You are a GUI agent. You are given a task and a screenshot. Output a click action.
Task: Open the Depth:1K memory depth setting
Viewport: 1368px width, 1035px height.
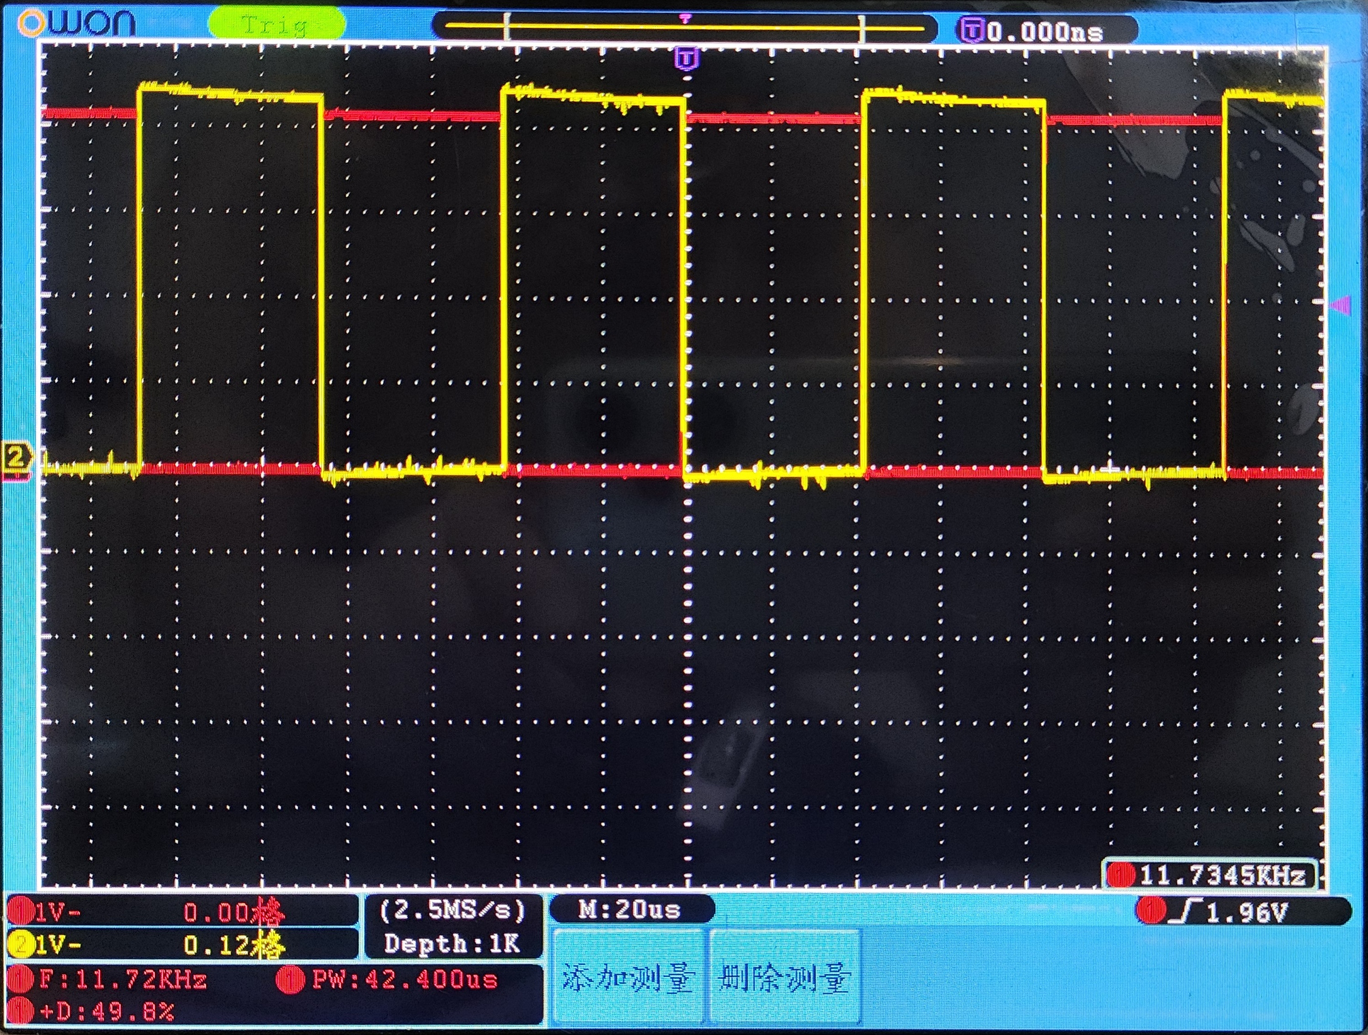(452, 943)
